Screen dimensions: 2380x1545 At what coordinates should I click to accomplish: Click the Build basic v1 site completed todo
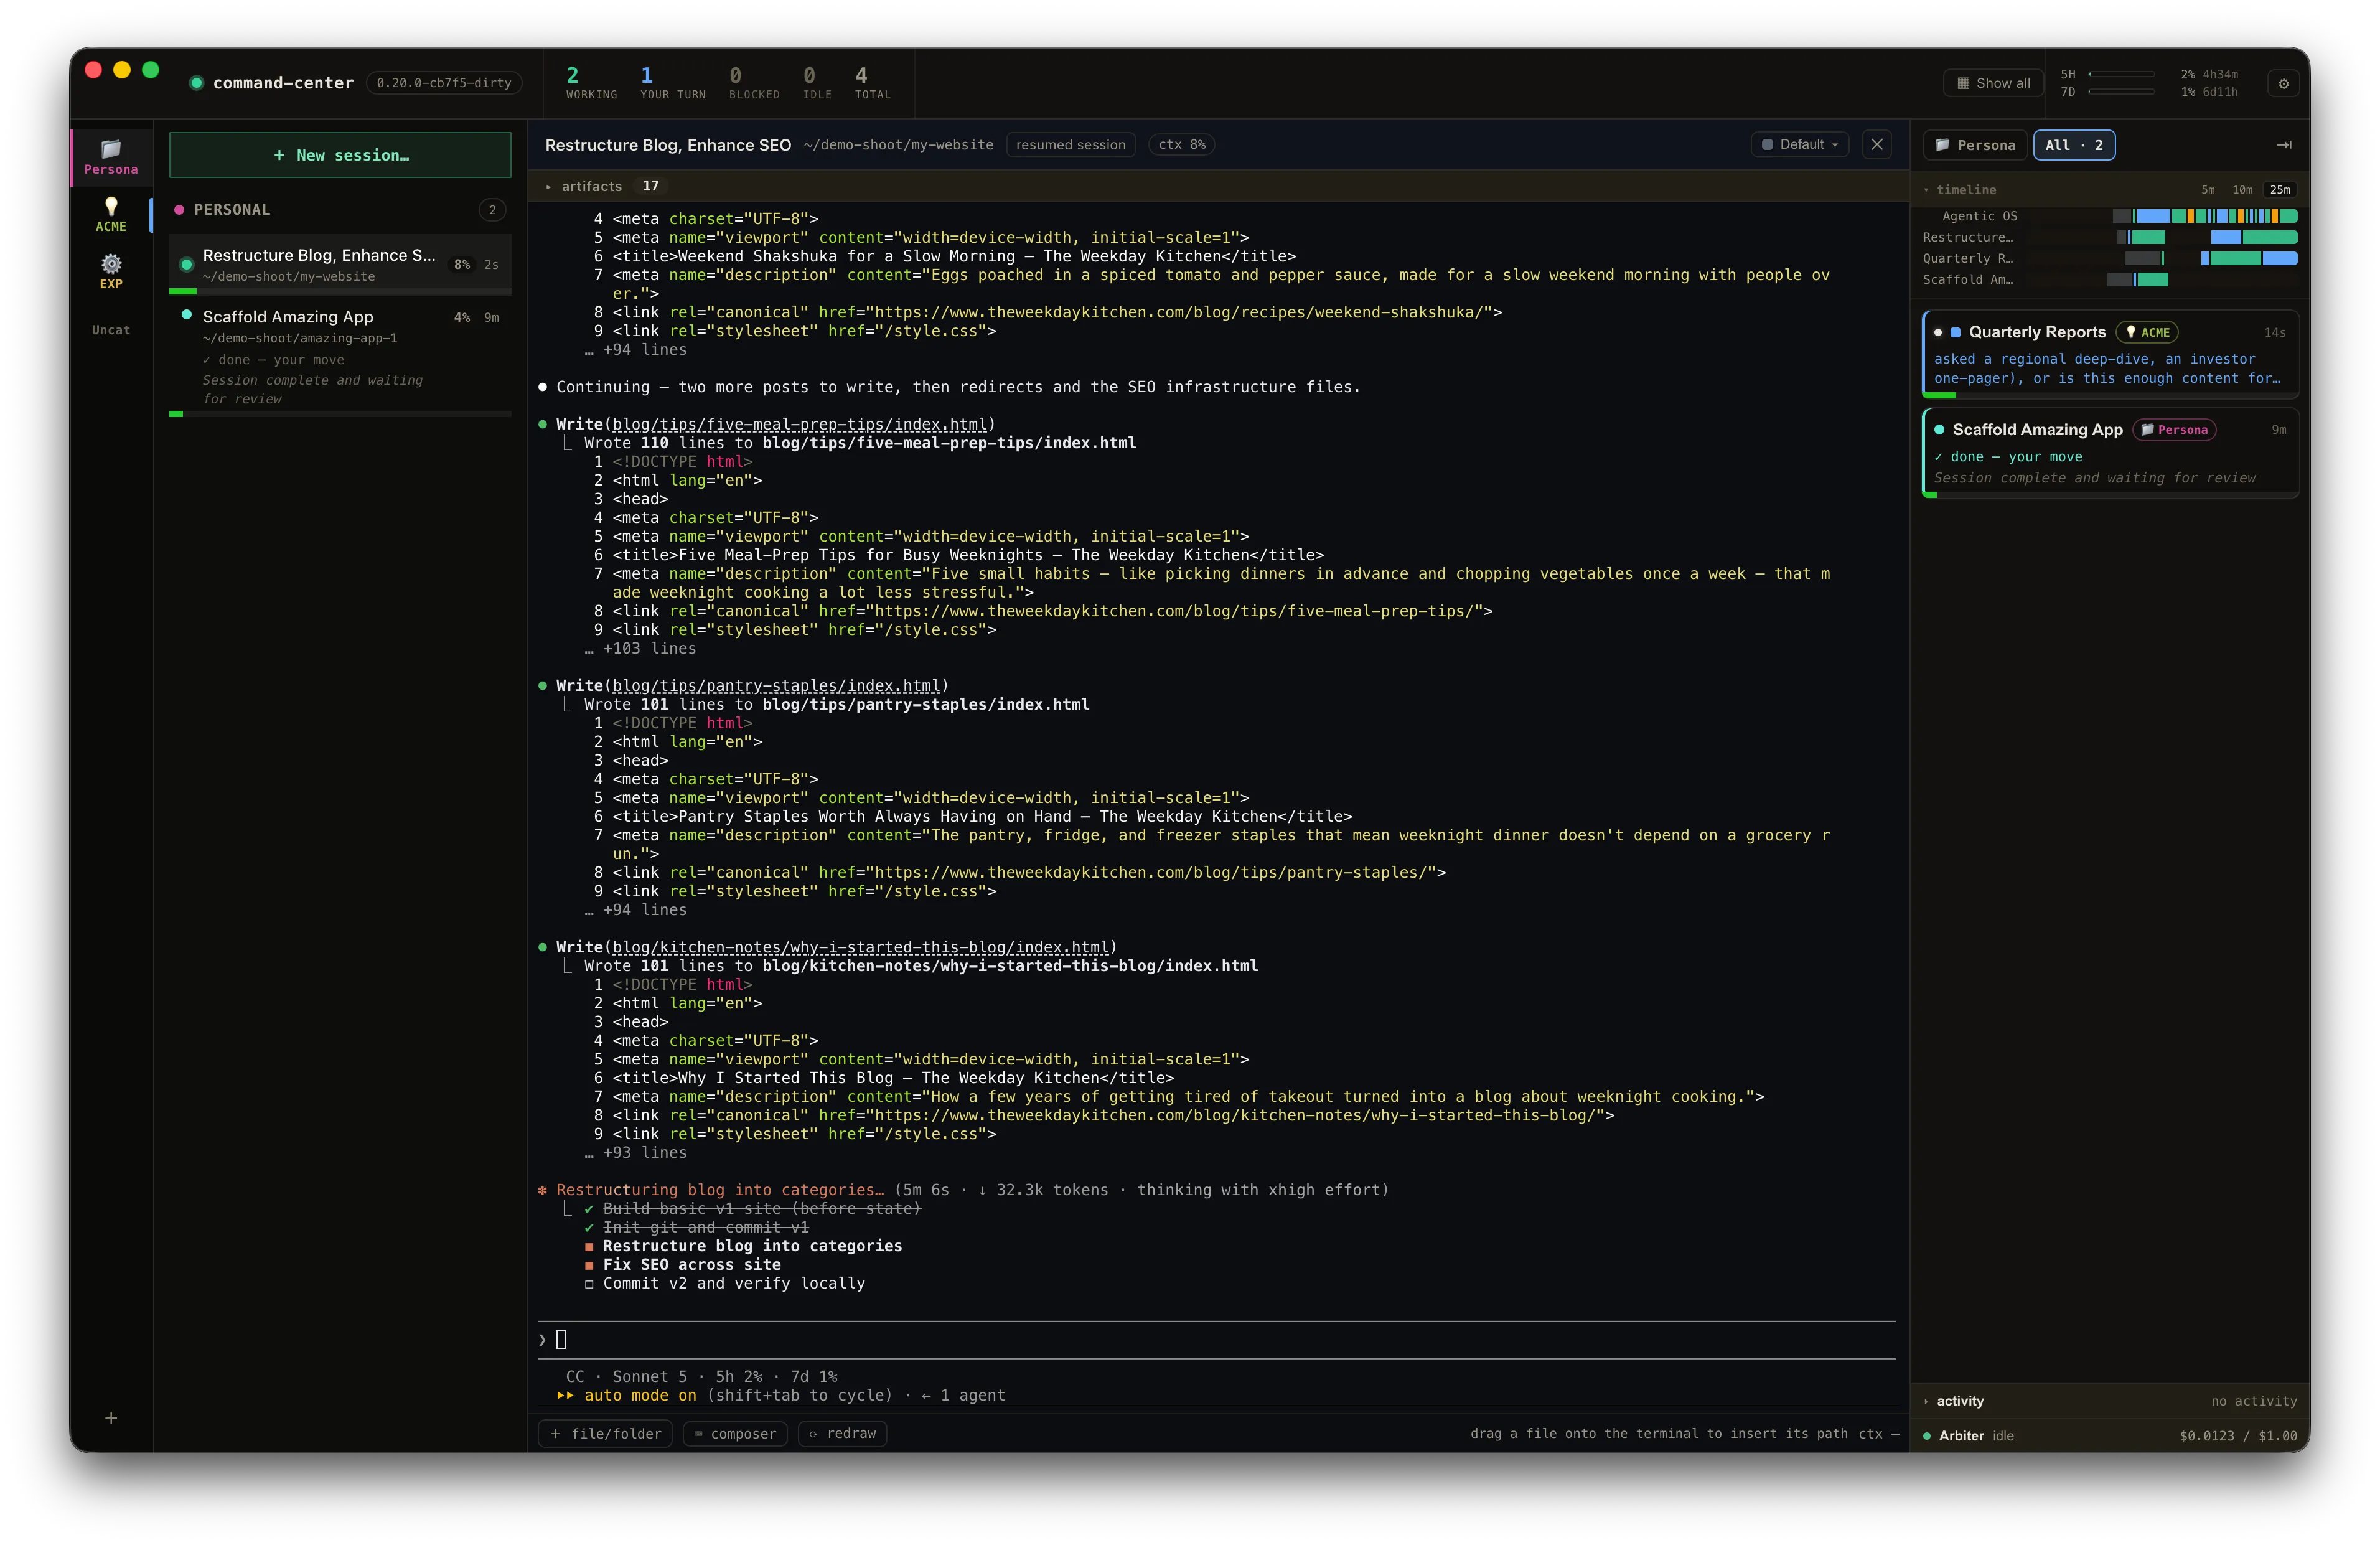761,1209
